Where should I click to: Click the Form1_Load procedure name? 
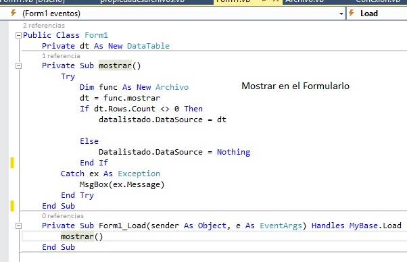(x=122, y=226)
